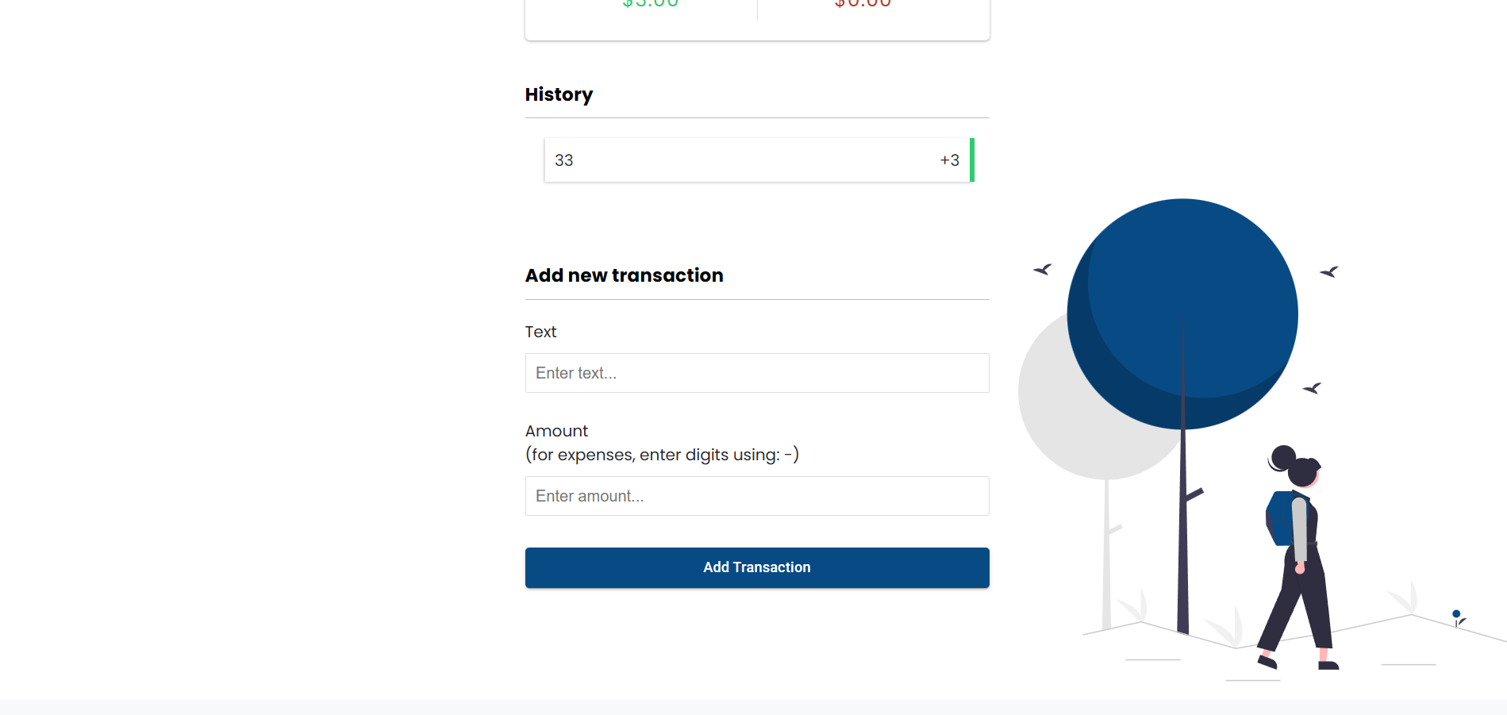Click the +3 amount in history
The height and width of the screenshot is (715, 1507).
pyautogui.click(x=949, y=160)
